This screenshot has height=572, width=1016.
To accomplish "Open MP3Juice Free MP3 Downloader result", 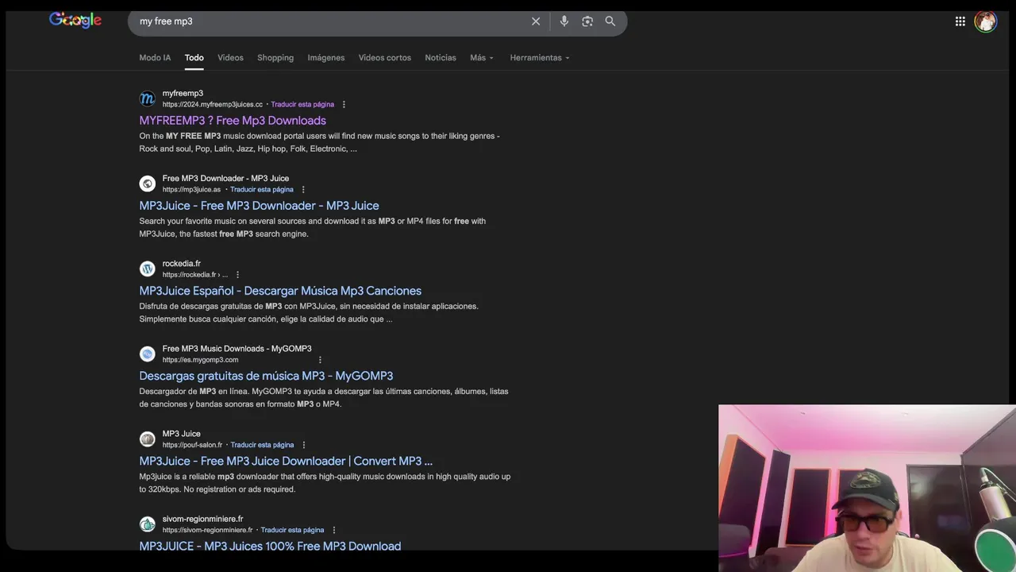I will [259, 206].
